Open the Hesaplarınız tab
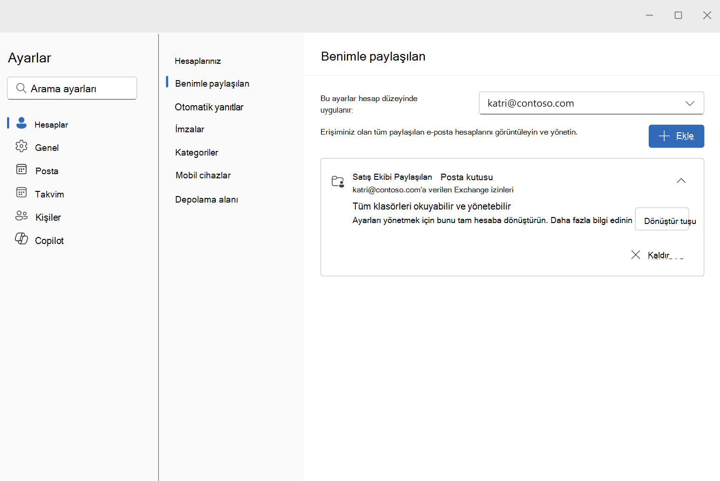Viewport: 720px width, 481px height. (198, 61)
